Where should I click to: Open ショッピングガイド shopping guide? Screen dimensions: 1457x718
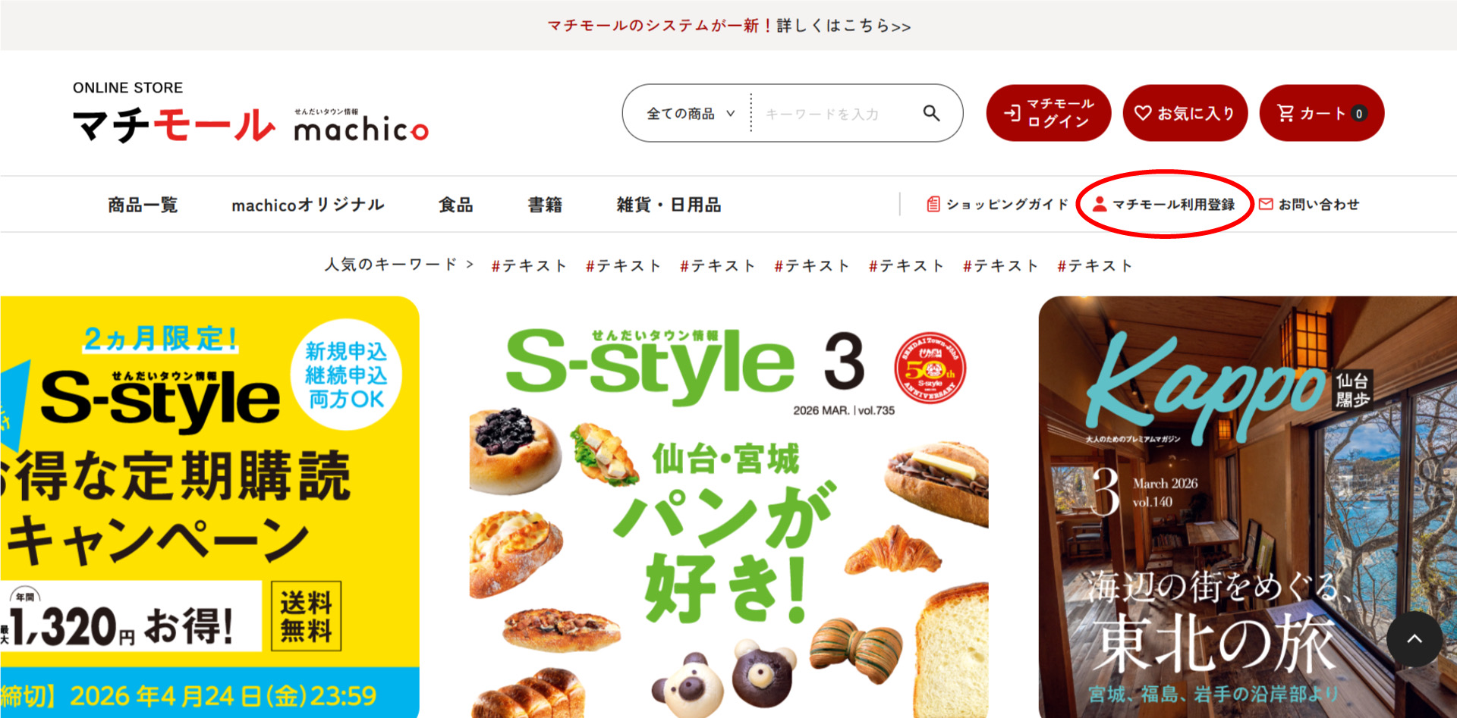click(997, 204)
